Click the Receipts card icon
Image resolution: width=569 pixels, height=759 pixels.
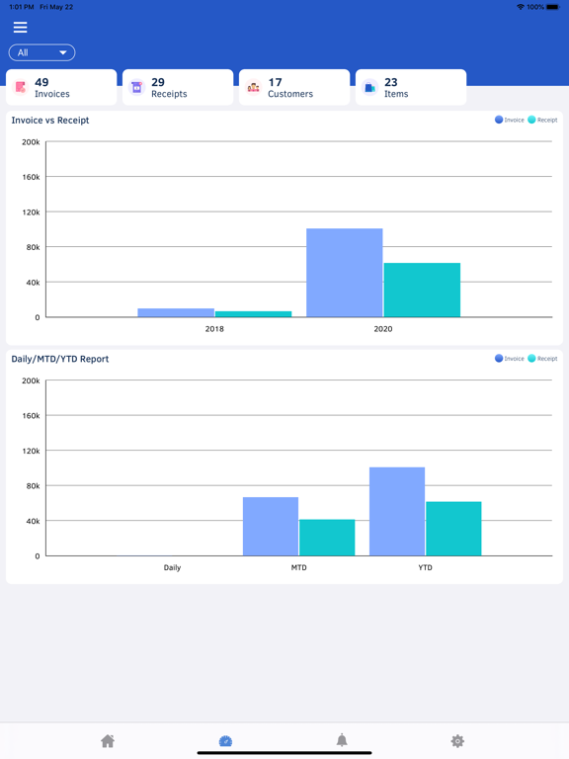pyautogui.click(x=137, y=88)
